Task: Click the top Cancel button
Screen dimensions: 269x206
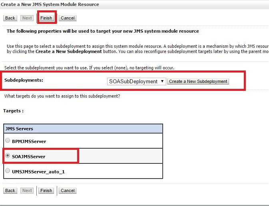Action: pyautogui.click(x=68, y=18)
